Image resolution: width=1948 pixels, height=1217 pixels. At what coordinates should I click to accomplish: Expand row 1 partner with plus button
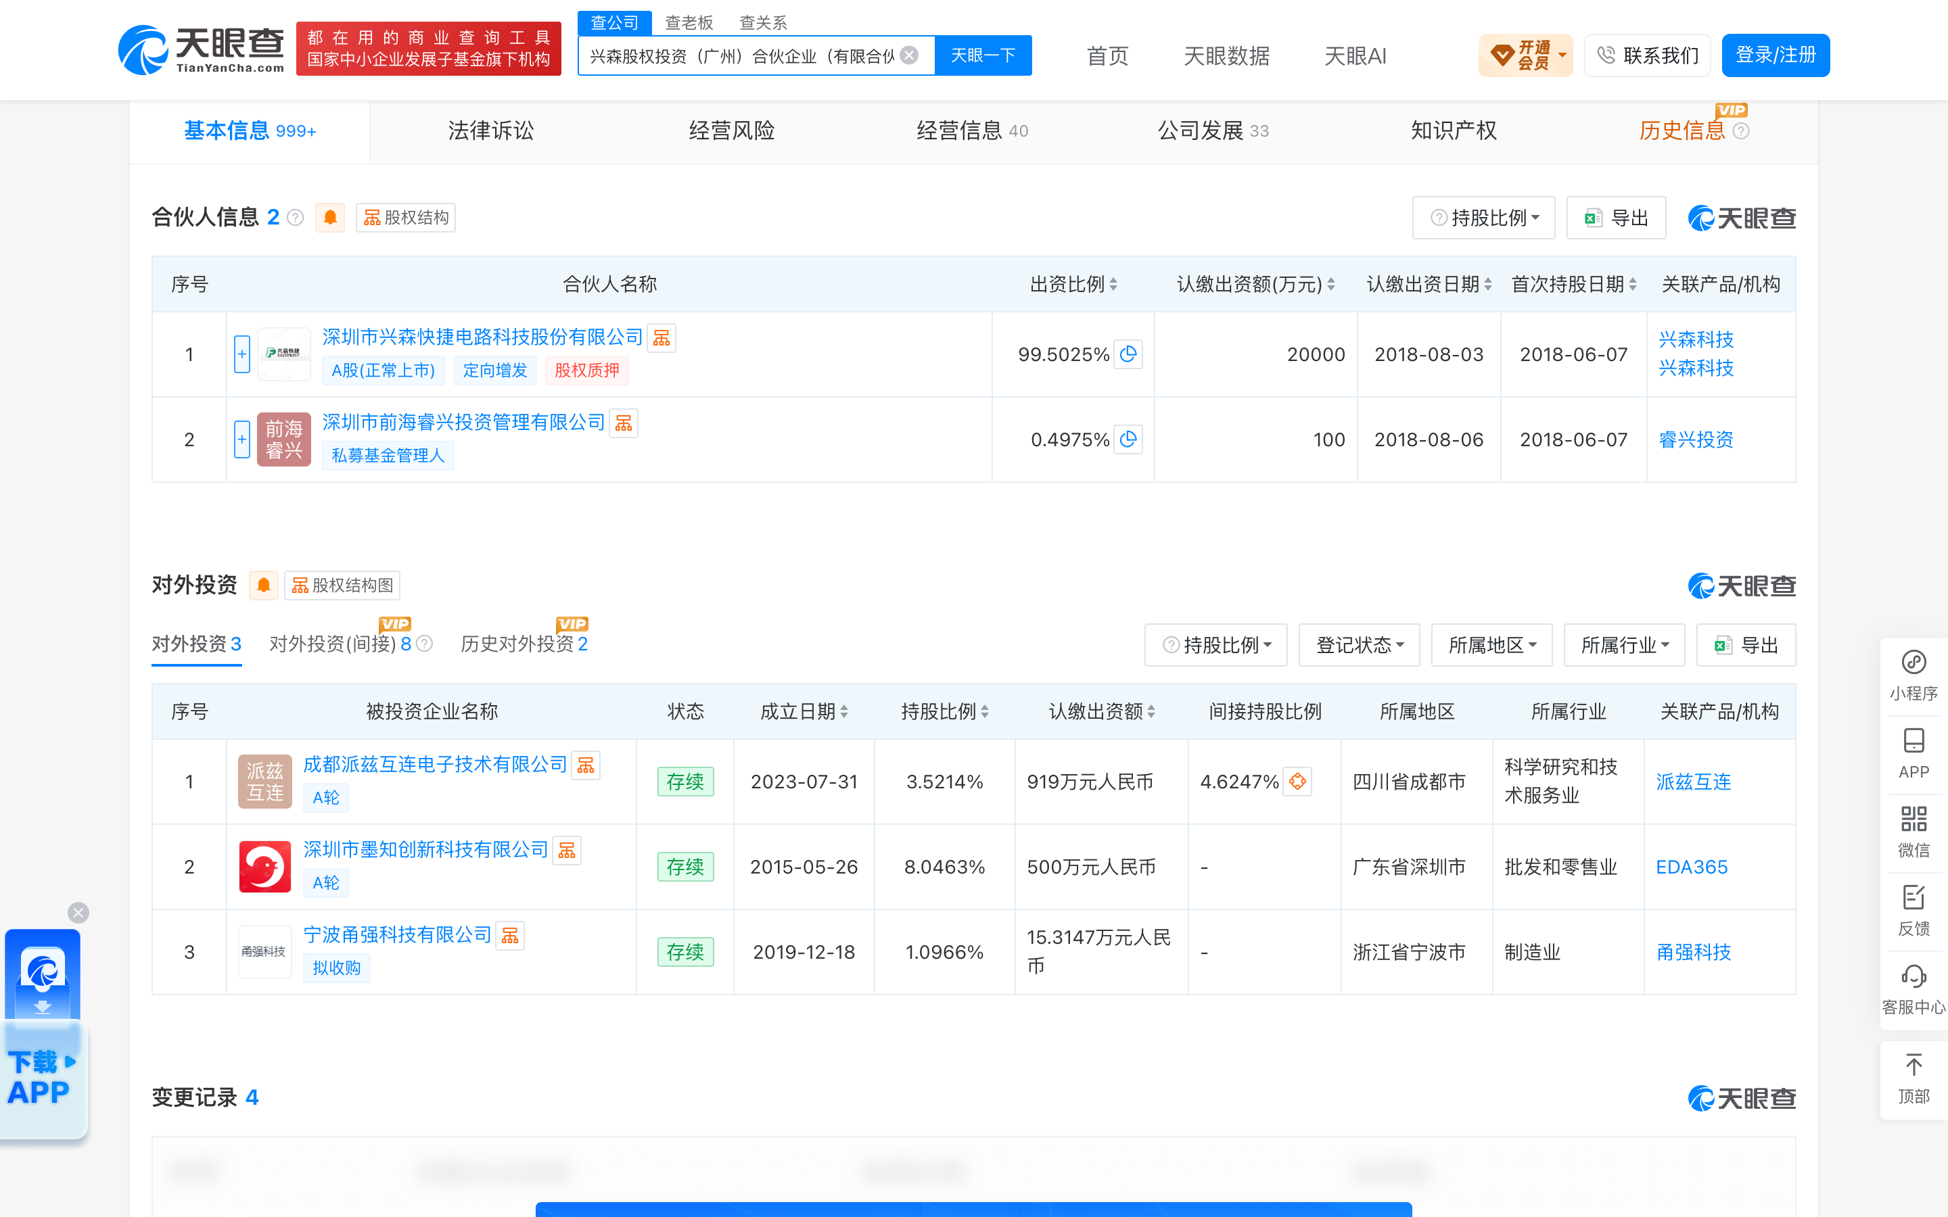coord(242,354)
